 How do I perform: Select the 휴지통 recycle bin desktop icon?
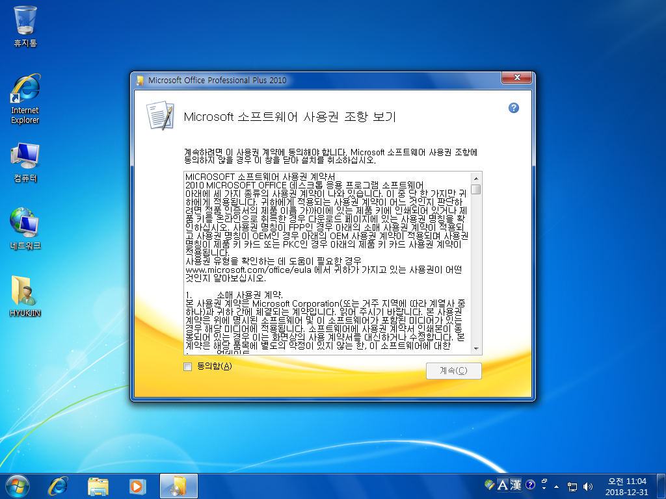pyautogui.click(x=25, y=26)
